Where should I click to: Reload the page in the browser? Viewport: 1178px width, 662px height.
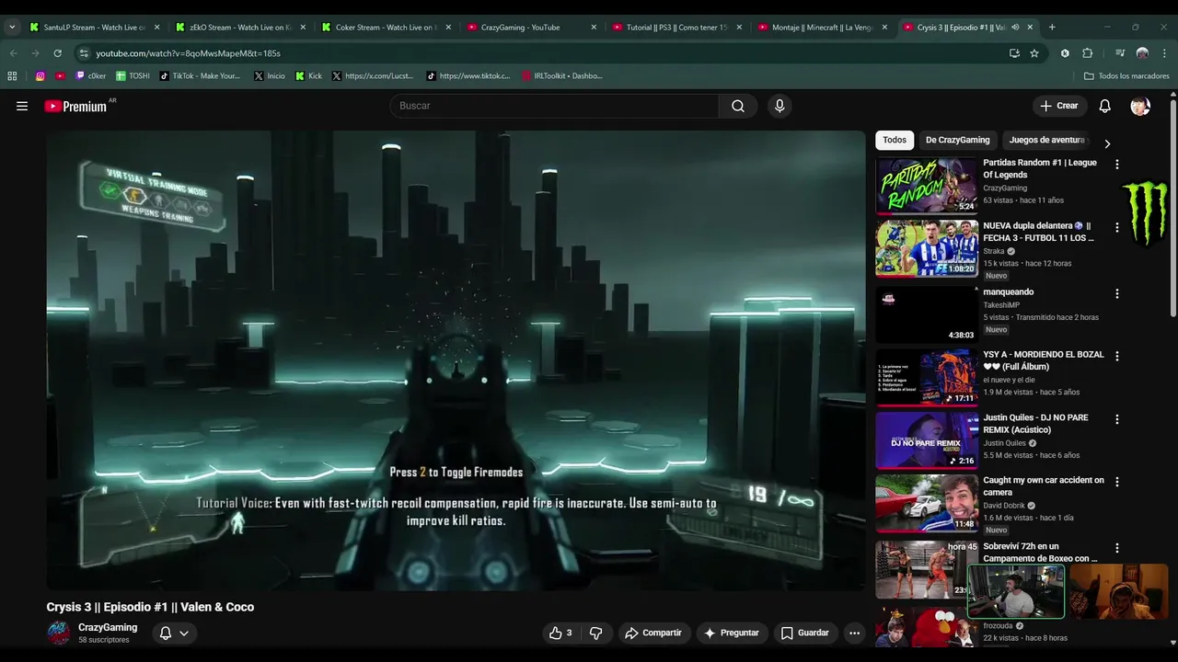[x=57, y=53]
